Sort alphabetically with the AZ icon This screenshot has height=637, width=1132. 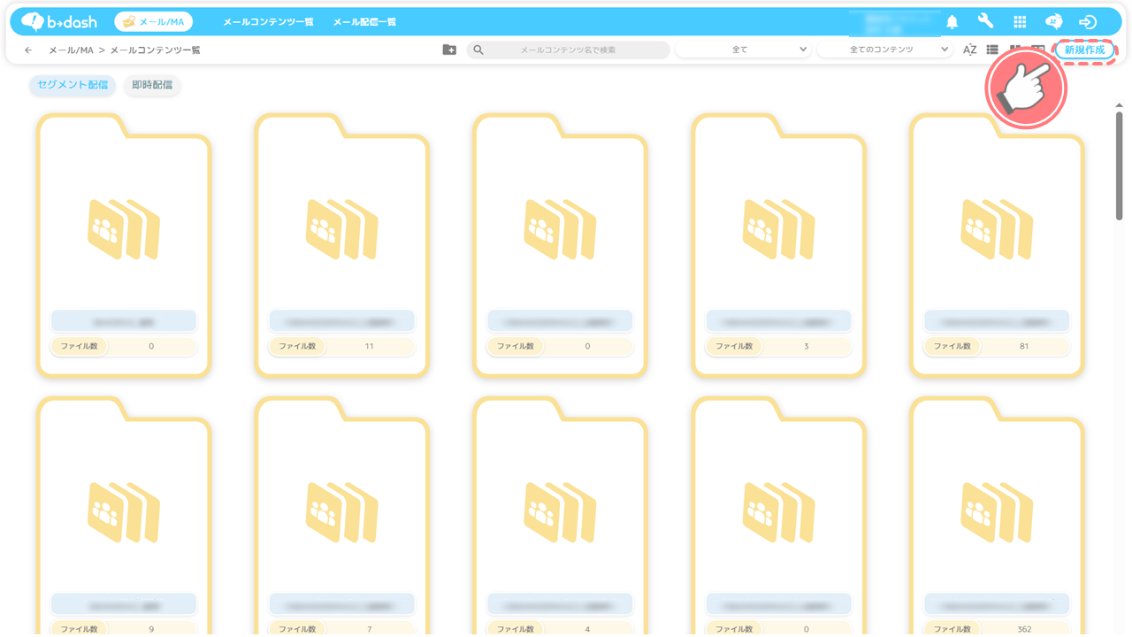[x=969, y=50]
